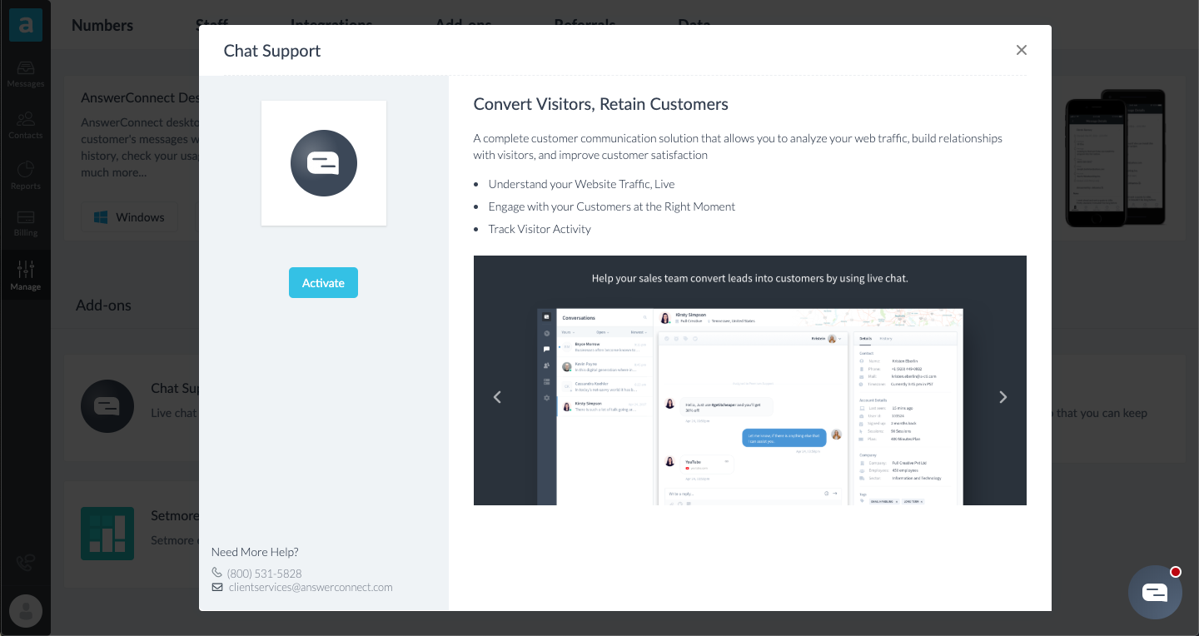Click the 'Convert Visitors, Retain Customers' heading
Image resolution: width=1199 pixels, height=636 pixels.
[601, 104]
